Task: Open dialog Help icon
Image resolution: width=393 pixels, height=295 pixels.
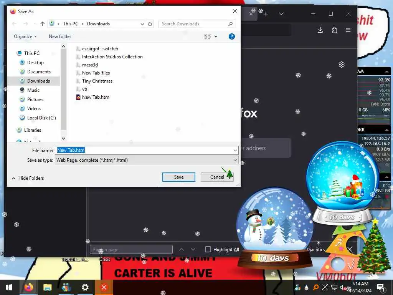Action: coord(231,36)
